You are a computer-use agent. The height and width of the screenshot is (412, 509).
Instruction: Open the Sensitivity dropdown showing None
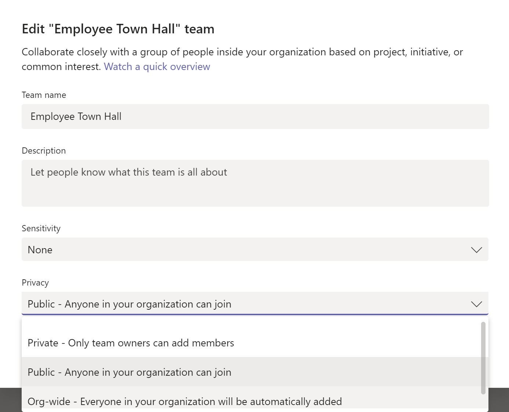255,249
